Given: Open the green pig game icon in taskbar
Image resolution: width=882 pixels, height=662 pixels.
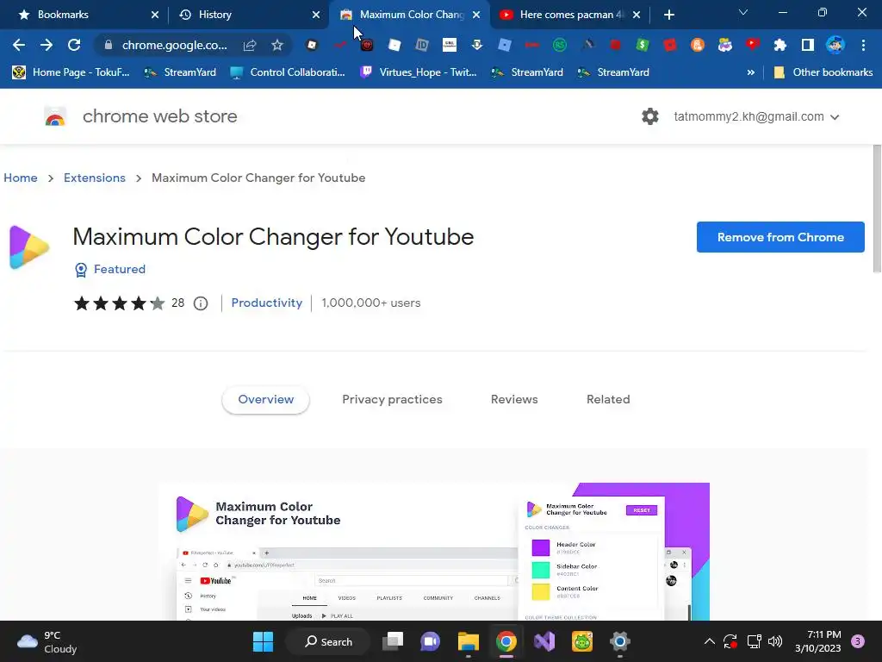Looking at the screenshot, I should click(582, 641).
